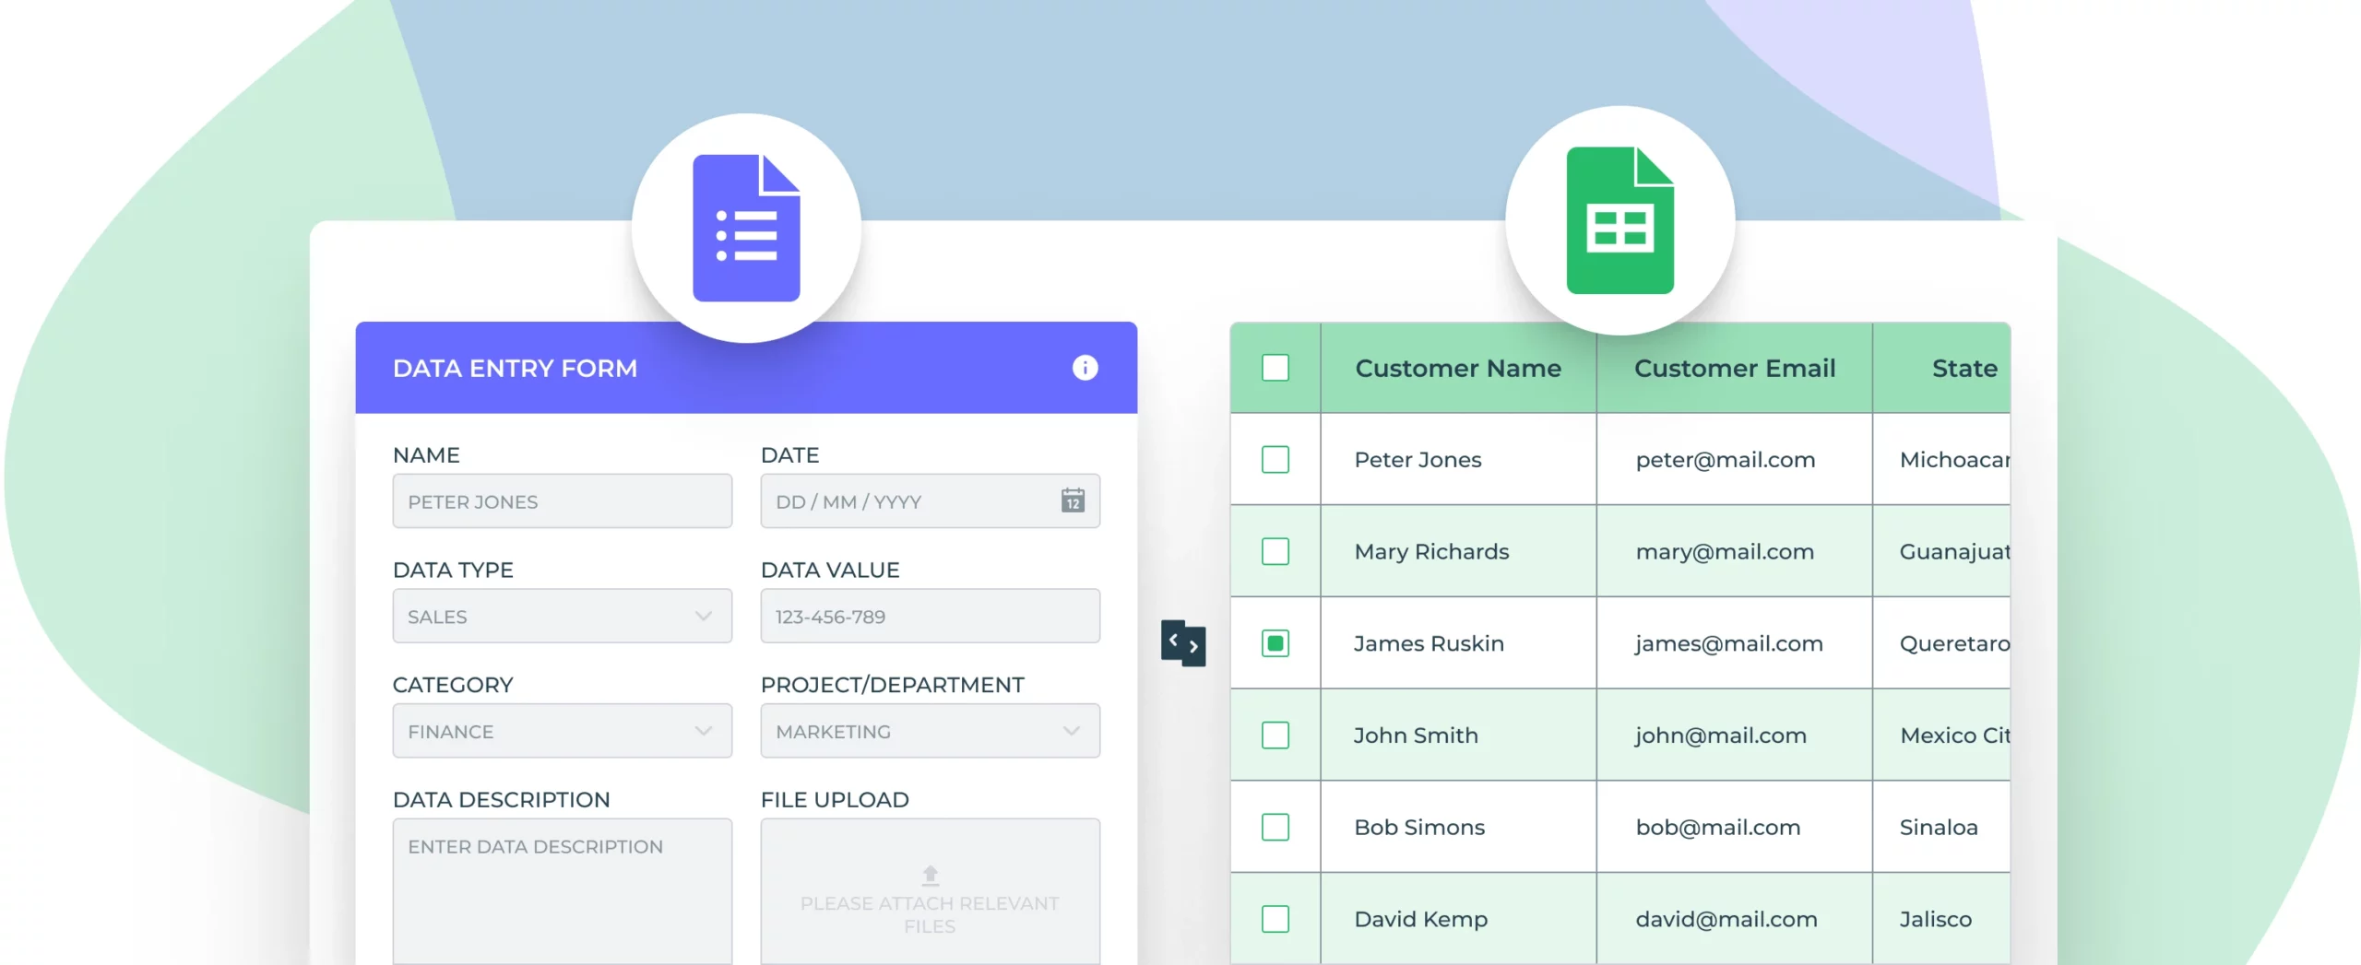Select the John Smith name cell
Image resolution: width=2361 pixels, height=965 pixels.
1458,735
